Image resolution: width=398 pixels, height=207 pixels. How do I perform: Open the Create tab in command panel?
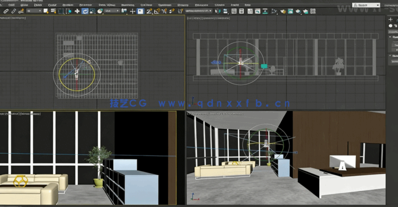click(391, 19)
